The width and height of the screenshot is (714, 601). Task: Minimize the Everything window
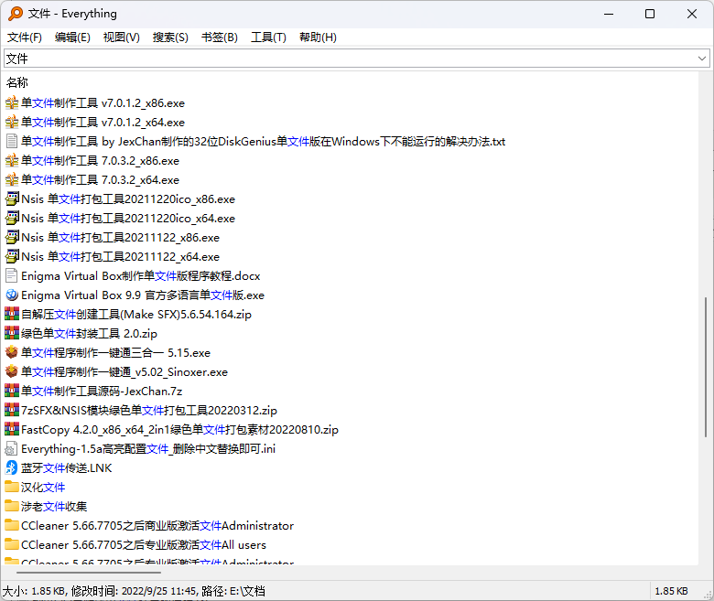pos(609,14)
